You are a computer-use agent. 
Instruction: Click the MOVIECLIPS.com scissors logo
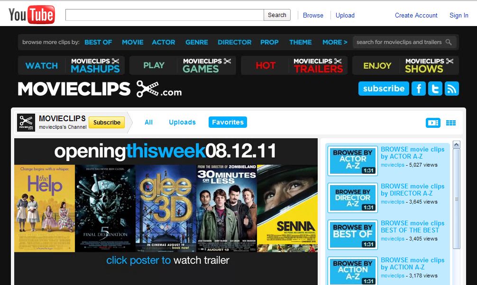pyautogui.click(x=100, y=89)
